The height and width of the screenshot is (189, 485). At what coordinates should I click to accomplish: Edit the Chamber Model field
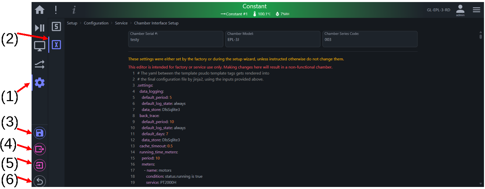pyautogui.click(x=273, y=39)
